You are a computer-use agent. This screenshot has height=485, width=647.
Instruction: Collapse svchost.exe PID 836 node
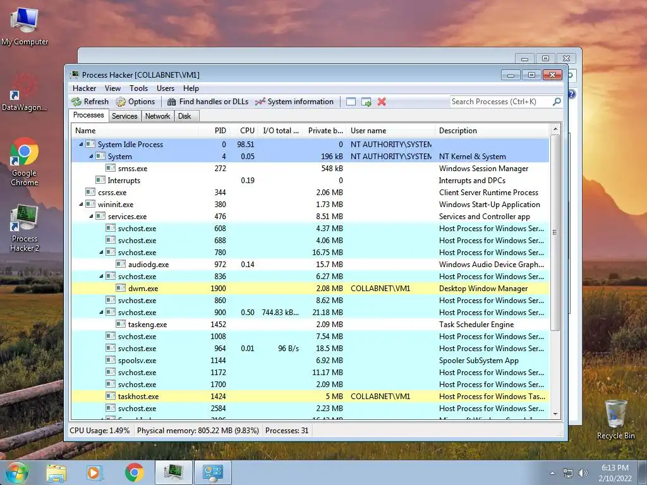[x=101, y=277]
